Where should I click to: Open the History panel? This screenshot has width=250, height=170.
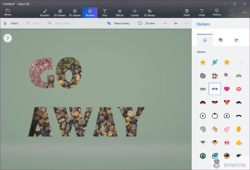[x=217, y=12]
